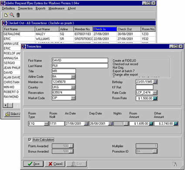This screenshot has width=185, height=170.
Task: Click the Nights spinner control
Action: coord(126,124)
